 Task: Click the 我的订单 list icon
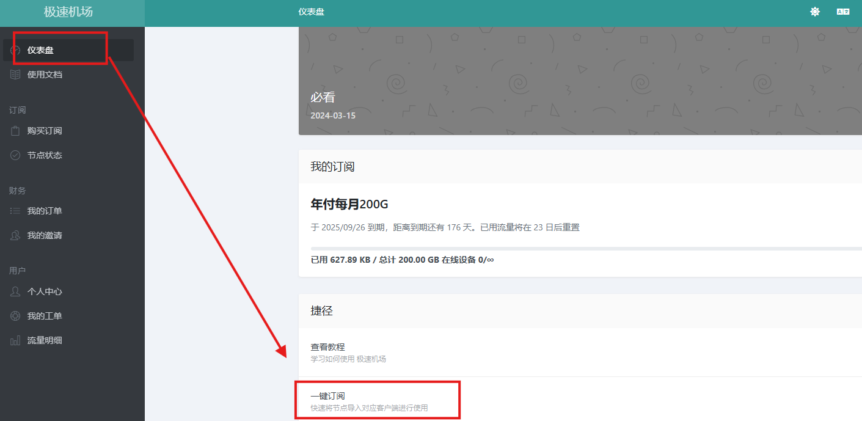[16, 211]
